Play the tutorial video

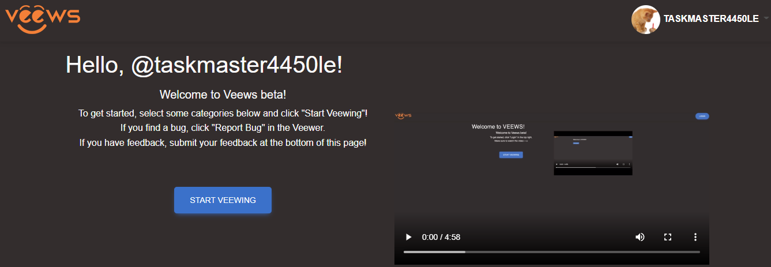tap(408, 237)
